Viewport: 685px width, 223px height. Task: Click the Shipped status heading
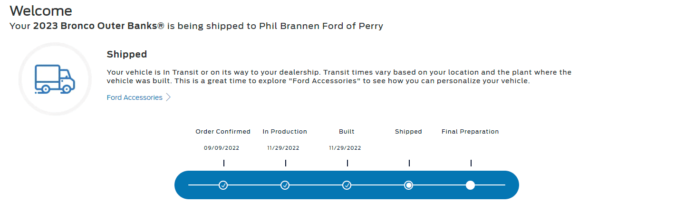coord(127,54)
